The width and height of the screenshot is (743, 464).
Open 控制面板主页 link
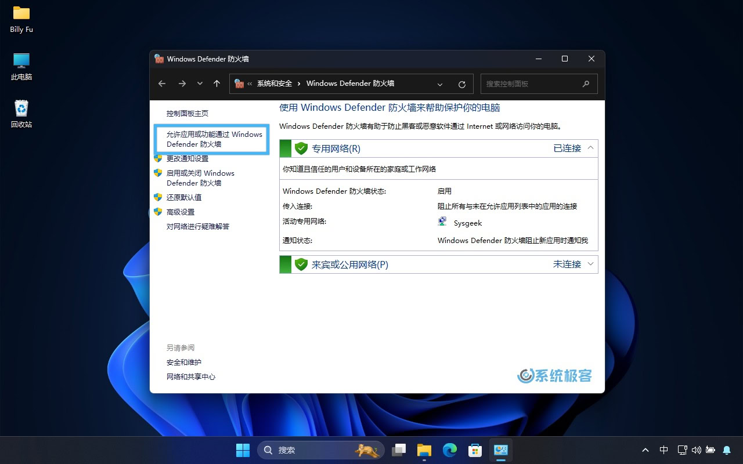click(x=187, y=113)
